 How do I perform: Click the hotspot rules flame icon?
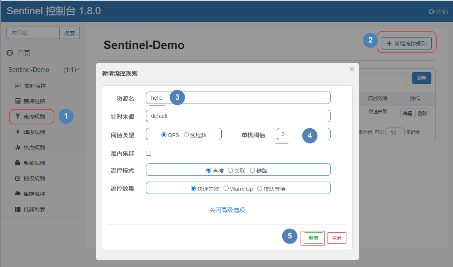coord(18,147)
